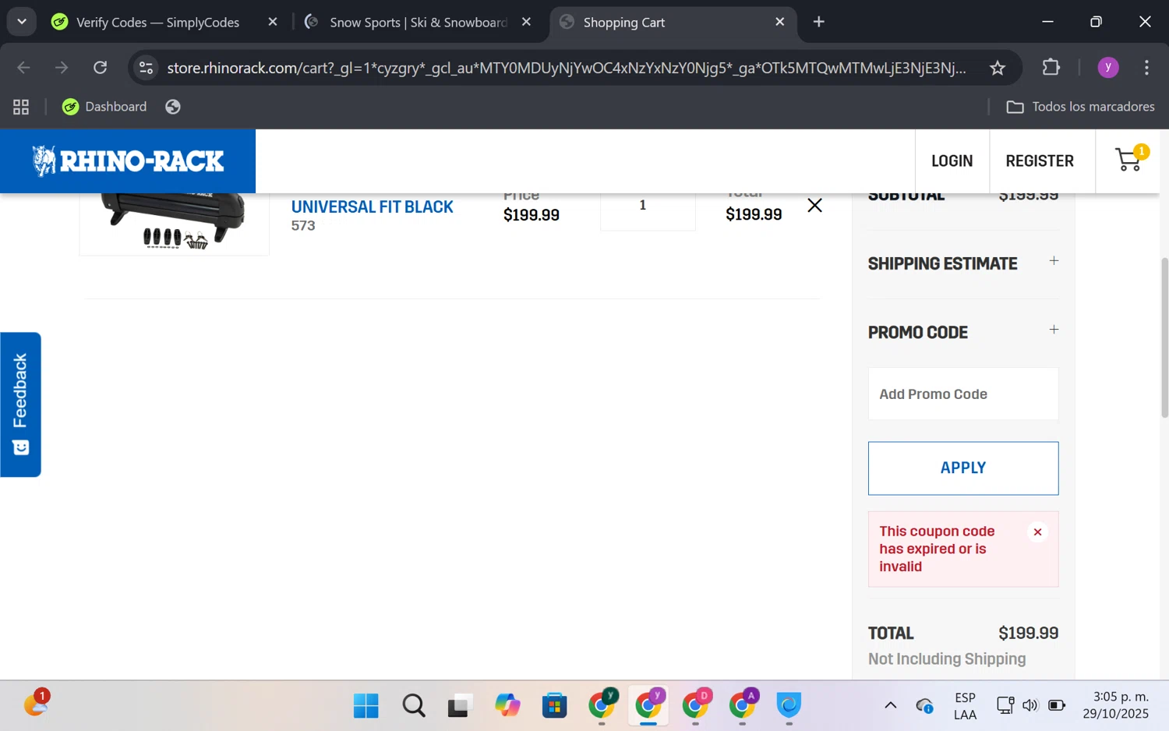
Task: Launch Copilot from the taskbar
Action: (x=507, y=706)
